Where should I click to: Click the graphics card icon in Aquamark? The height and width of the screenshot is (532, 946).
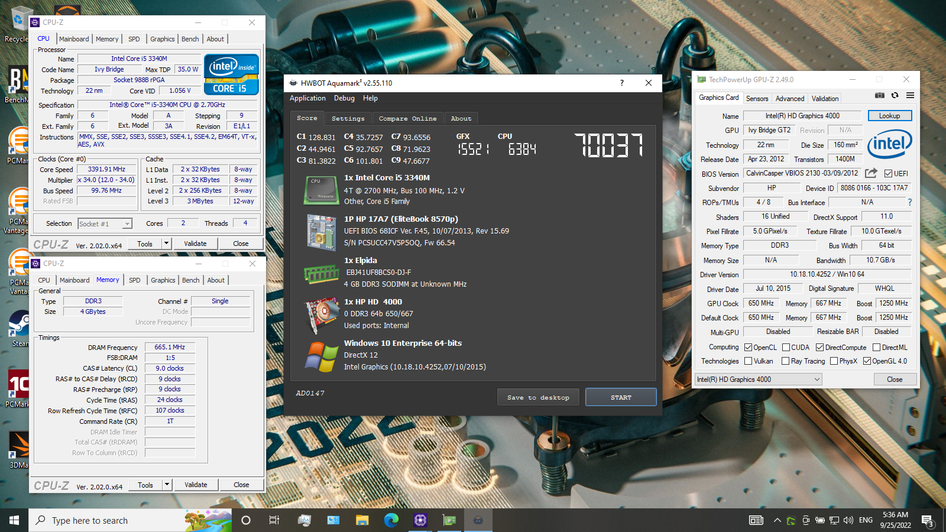[x=321, y=316]
